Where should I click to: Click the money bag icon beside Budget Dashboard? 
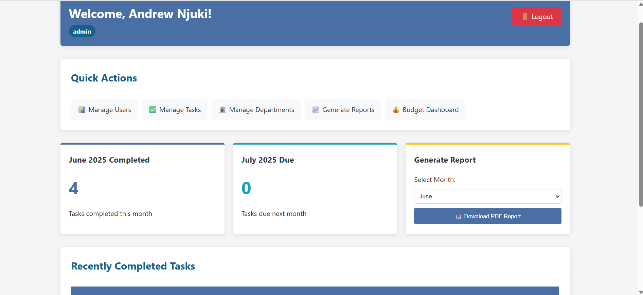(396, 110)
